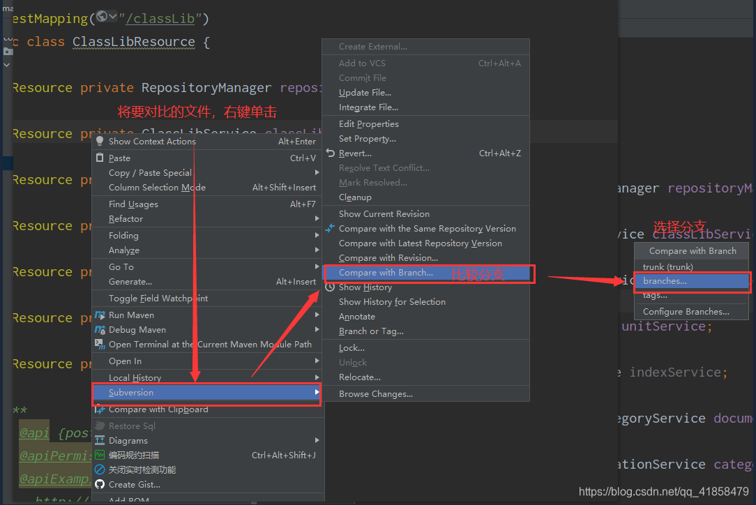Expand the Go To submenu arrow

tap(317, 266)
